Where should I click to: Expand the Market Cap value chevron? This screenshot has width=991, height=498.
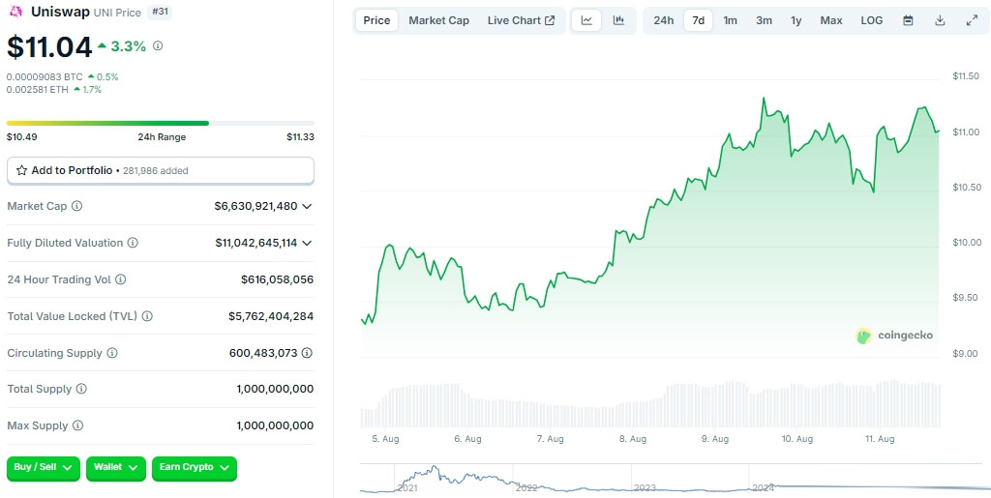click(307, 206)
